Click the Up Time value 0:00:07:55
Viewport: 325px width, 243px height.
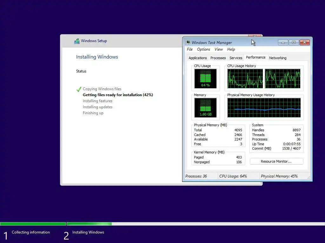(x=292, y=144)
